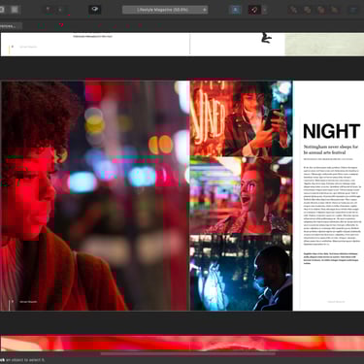
Task: Select the NIGHT headline text
Action: point(331,131)
